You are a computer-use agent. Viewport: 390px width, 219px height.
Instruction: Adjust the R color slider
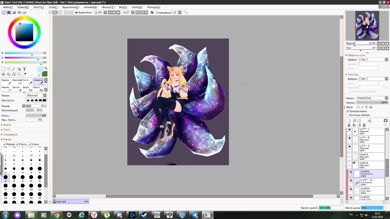coord(23,53)
